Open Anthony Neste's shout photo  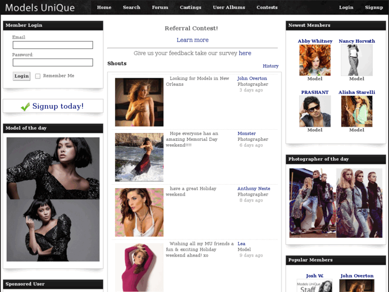(139, 212)
